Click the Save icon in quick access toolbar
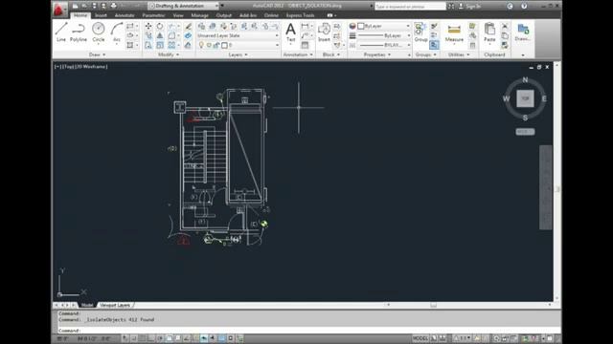This screenshot has width=613, height=344. [94, 6]
